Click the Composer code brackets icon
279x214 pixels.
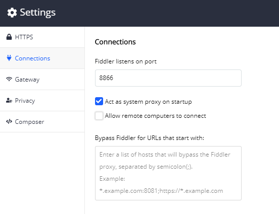9,121
